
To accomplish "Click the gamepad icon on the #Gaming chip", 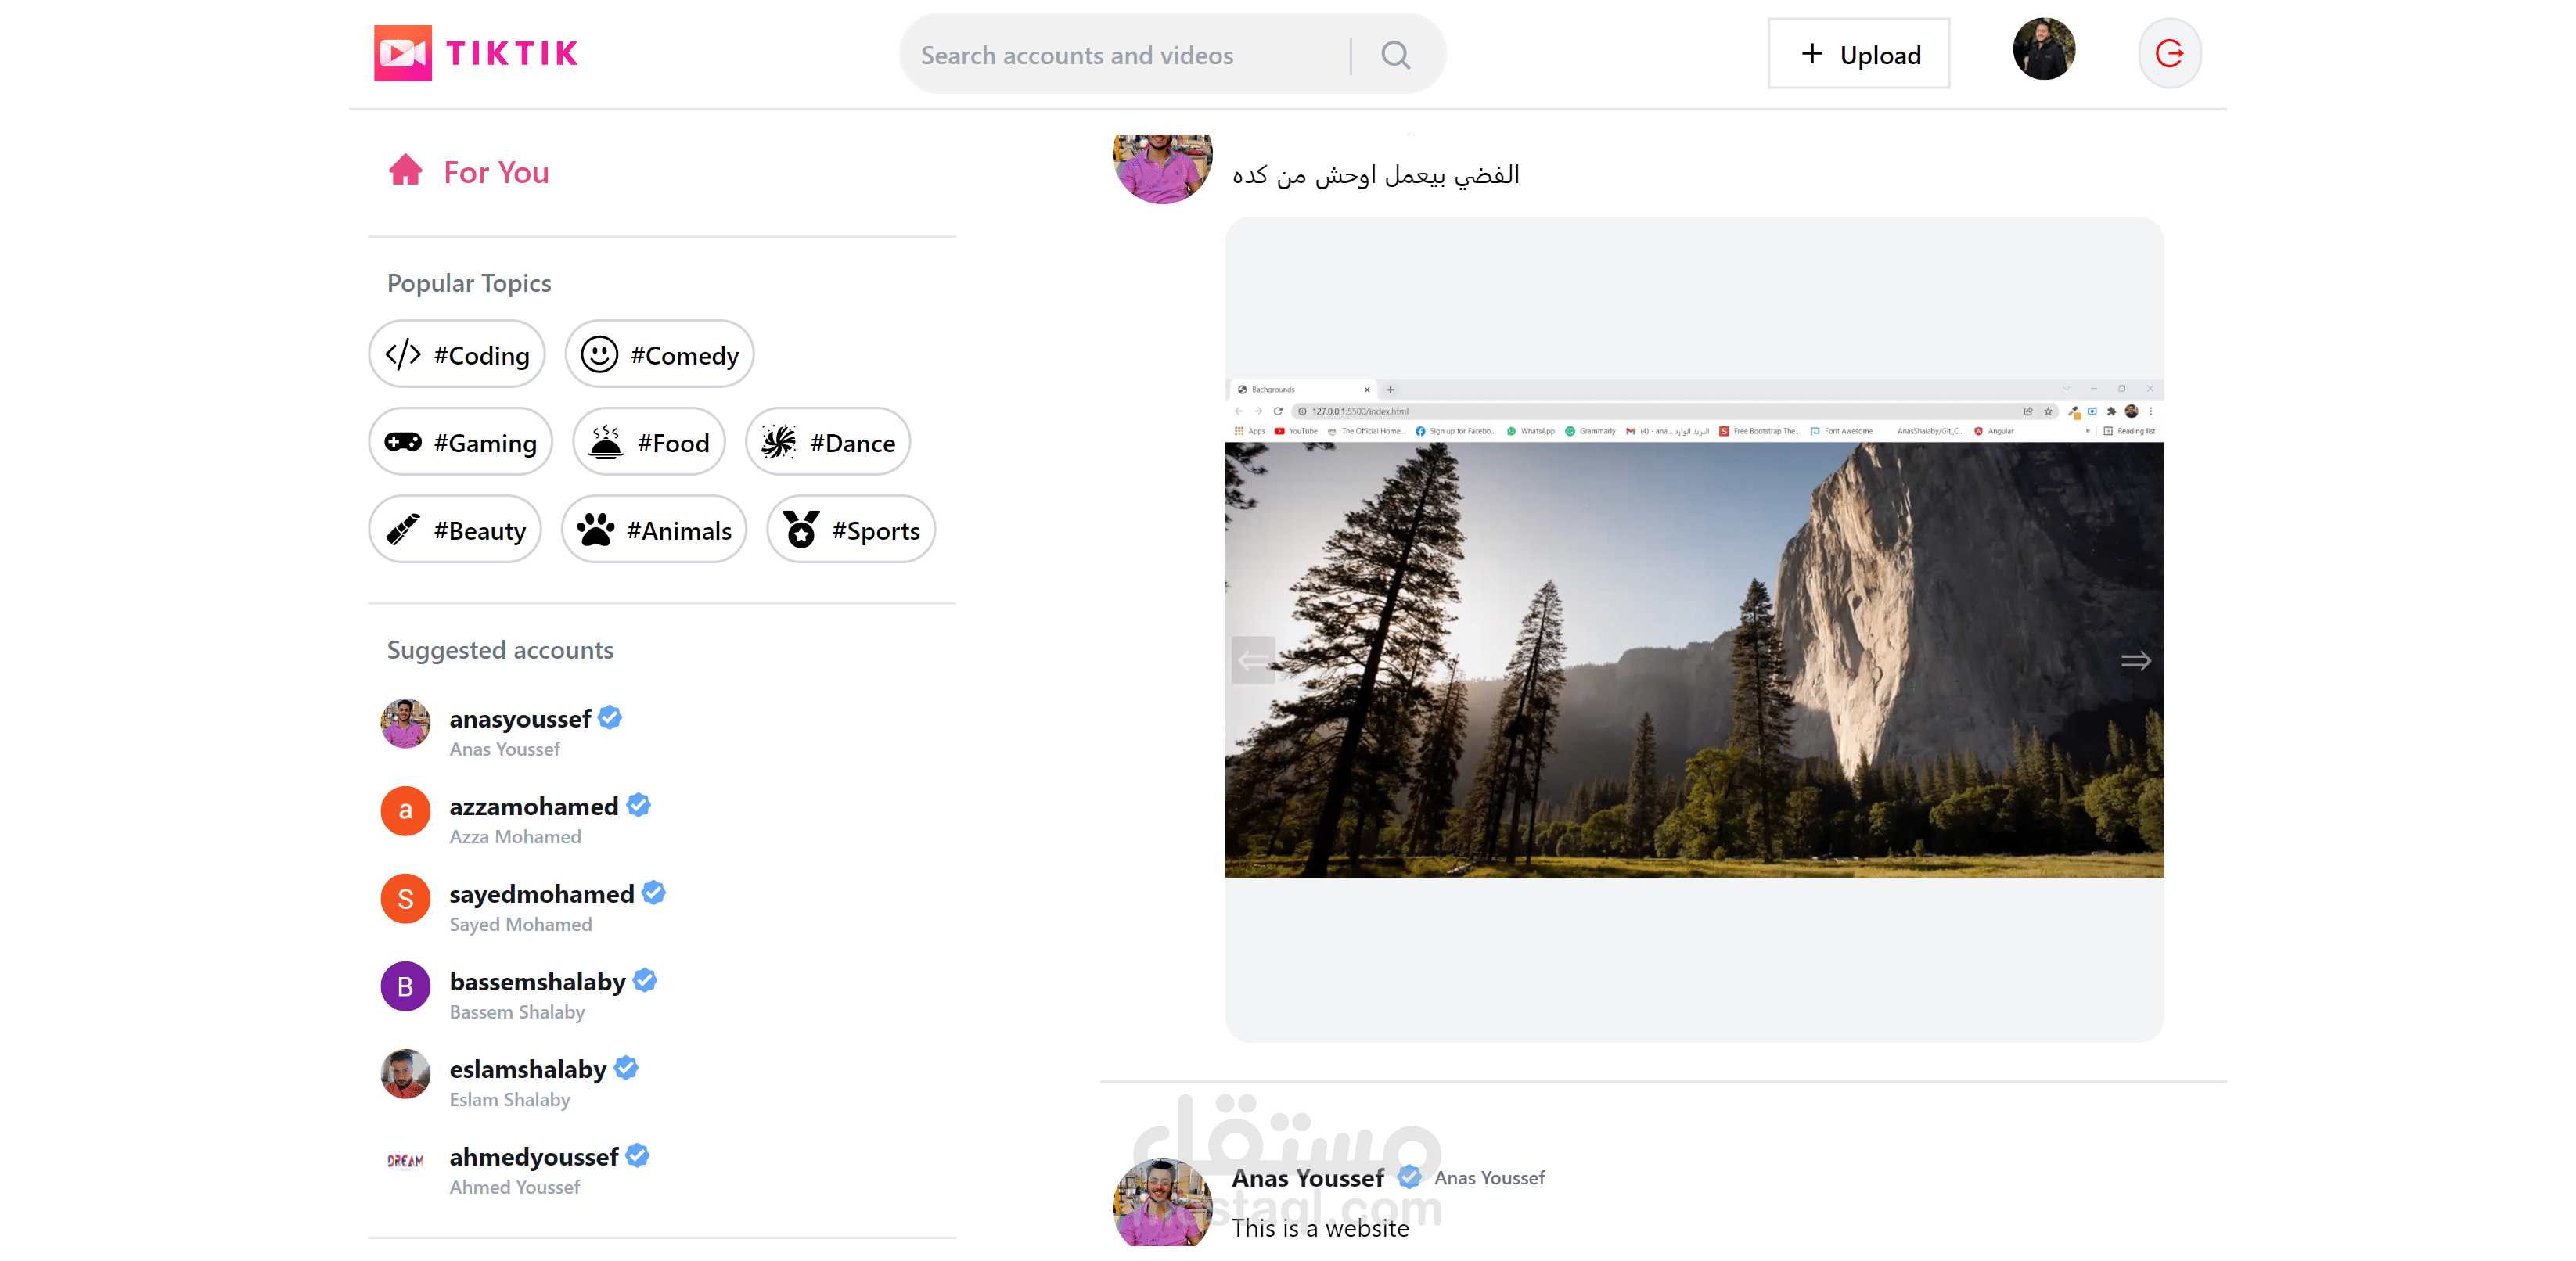I will [x=403, y=441].
